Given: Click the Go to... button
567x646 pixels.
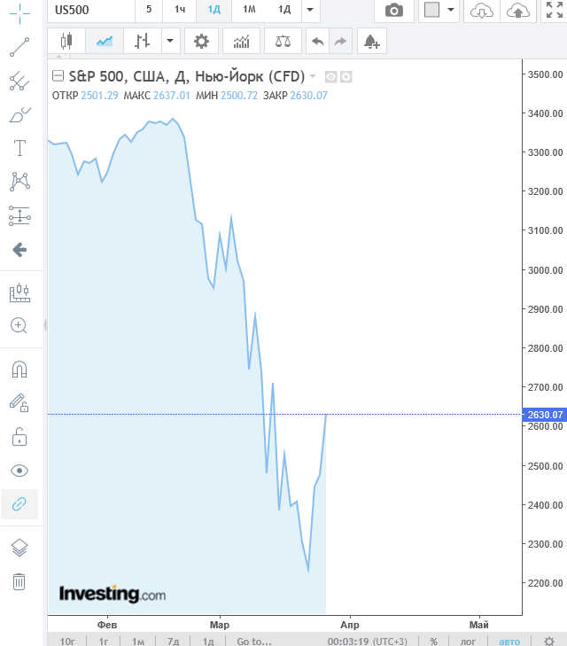Looking at the screenshot, I should coord(254,641).
